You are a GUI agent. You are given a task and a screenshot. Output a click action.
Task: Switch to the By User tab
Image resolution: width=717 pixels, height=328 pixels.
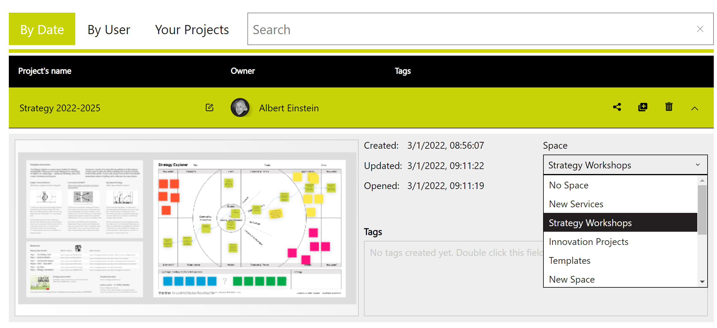pyautogui.click(x=109, y=29)
